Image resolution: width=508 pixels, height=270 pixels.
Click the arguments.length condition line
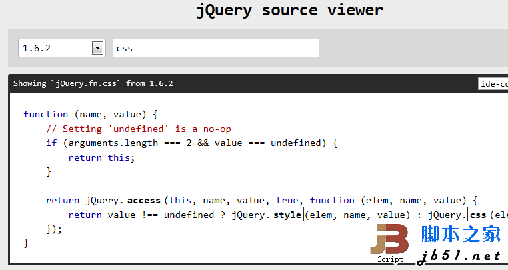coord(192,143)
